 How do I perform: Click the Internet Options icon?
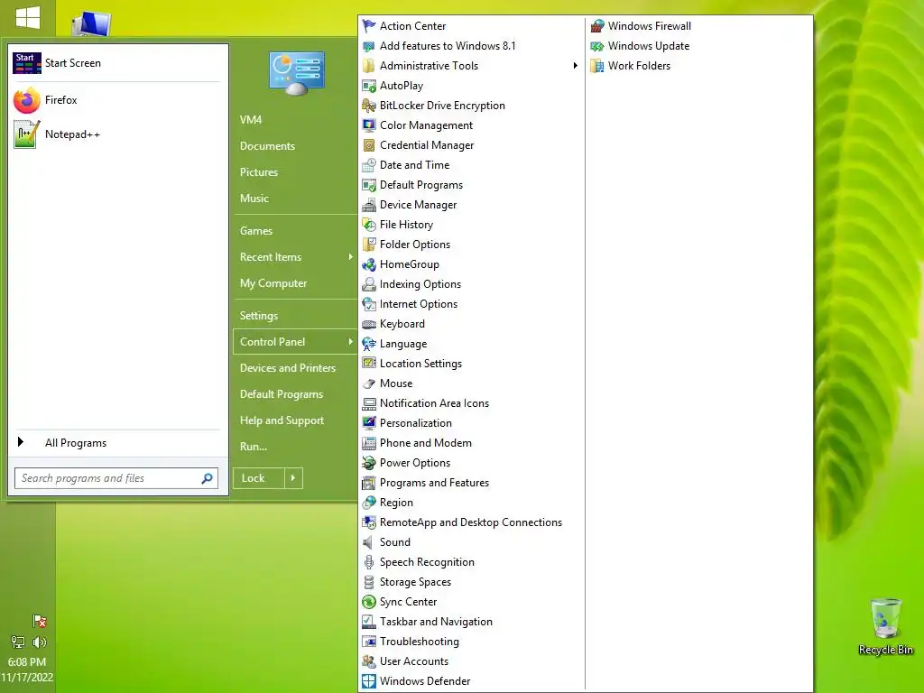369,304
